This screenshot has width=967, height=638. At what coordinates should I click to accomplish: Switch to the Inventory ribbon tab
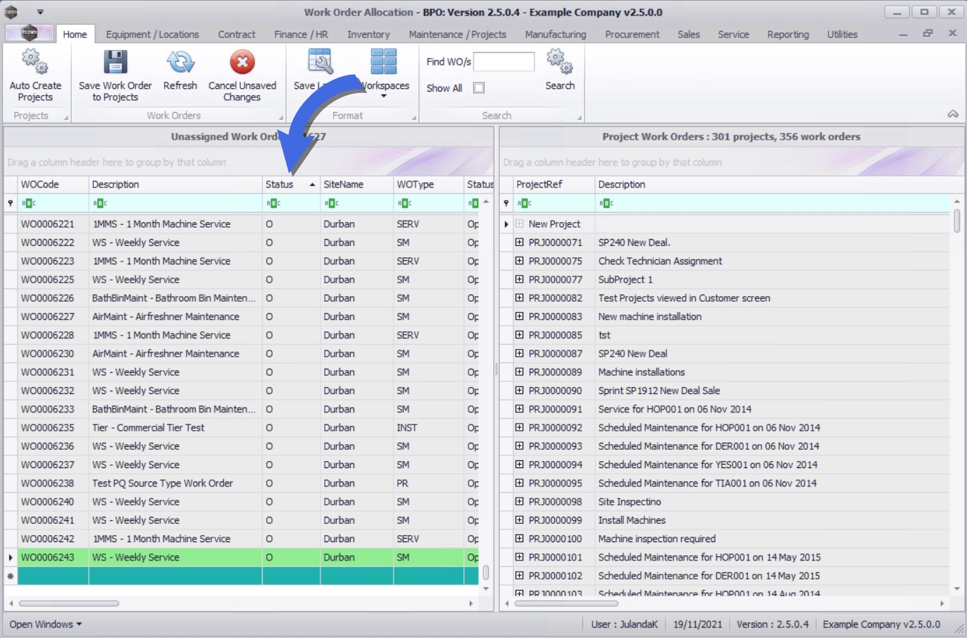(x=368, y=35)
